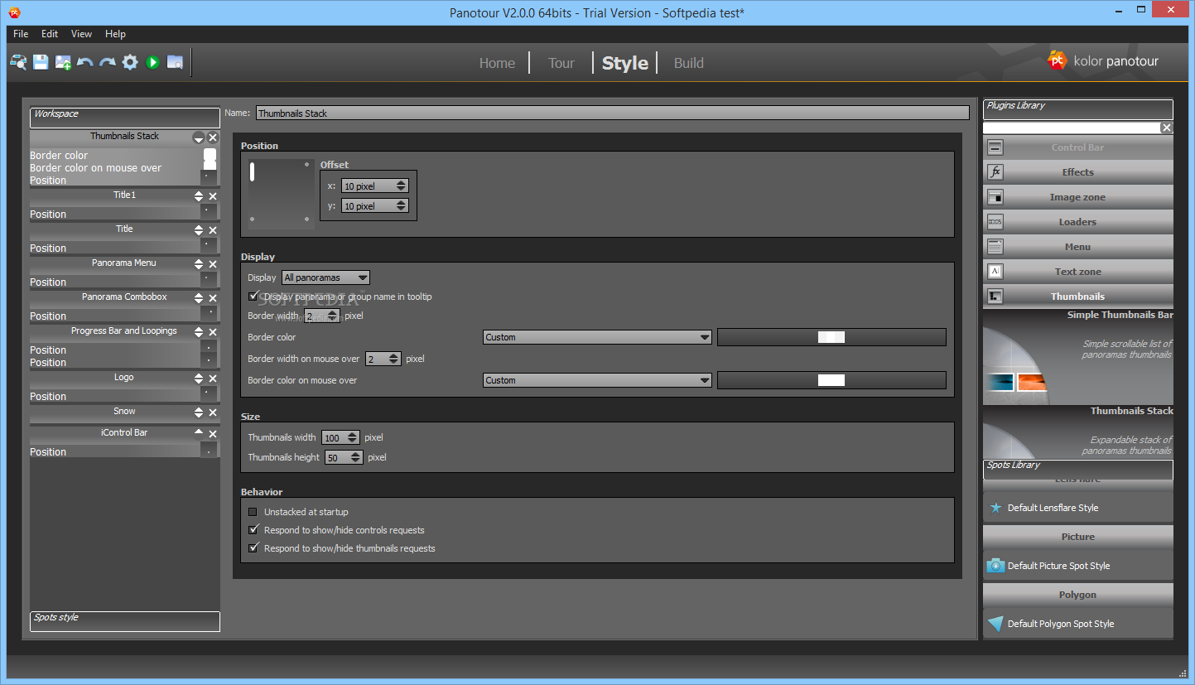Click the Title1 reorder arrows in Workspace
The height and width of the screenshot is (685, 1195).
(199, 196)
